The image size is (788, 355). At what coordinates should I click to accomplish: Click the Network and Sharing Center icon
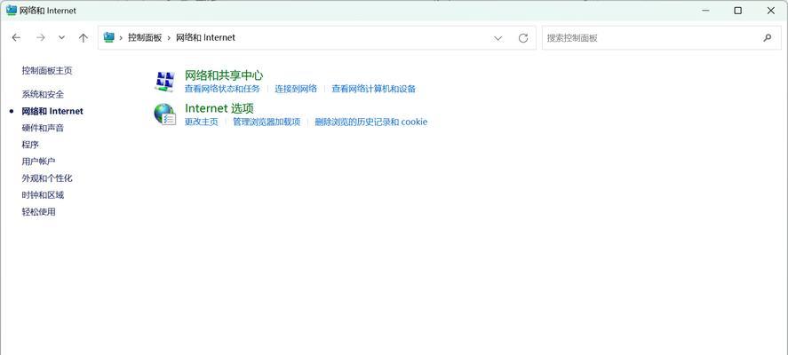coord(164,82)
